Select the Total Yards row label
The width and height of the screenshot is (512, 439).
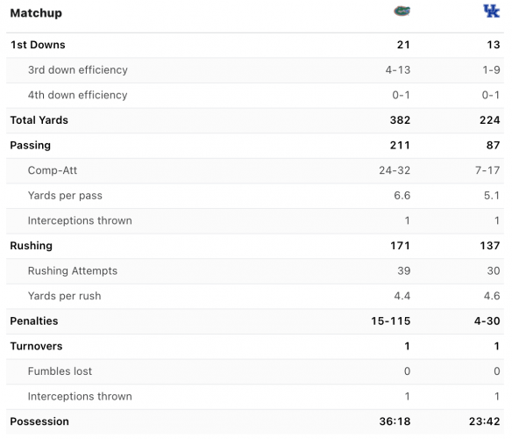39,120
